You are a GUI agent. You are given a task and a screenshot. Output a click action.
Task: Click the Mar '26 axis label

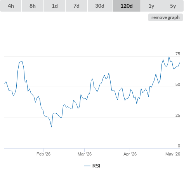(85, 154)
